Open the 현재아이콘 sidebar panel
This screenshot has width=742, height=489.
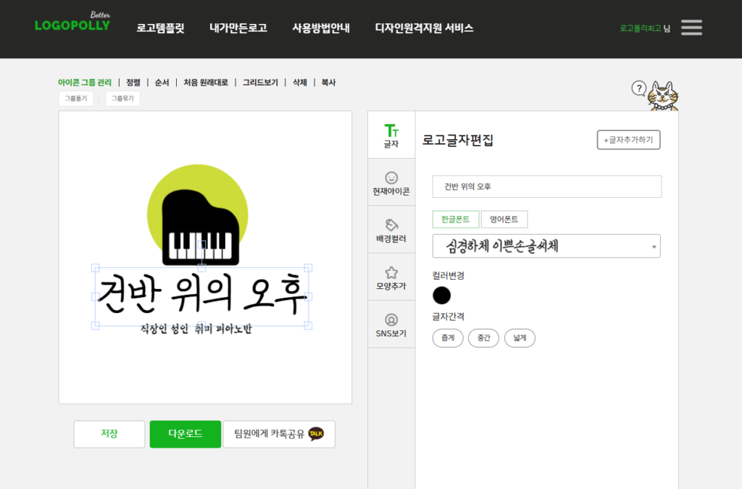pyautogui.click(x=391, y=183)
